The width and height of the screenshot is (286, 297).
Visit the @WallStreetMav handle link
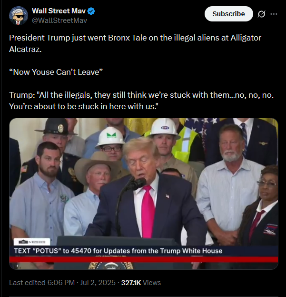(x=59, y=20)
